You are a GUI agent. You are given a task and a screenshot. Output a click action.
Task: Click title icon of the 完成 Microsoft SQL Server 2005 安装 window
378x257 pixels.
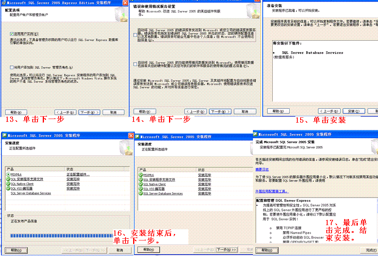[255, 134]
